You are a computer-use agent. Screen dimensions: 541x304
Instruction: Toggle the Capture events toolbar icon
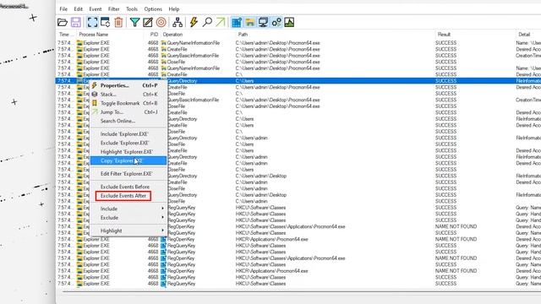click(x=92, y=23)
